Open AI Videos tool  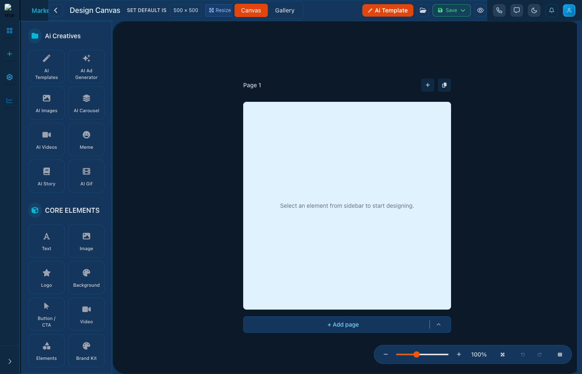[x=47, y=140]
